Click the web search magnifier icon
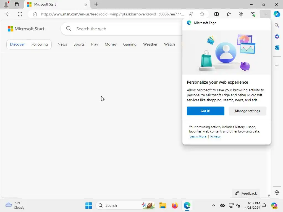The height and width of the screenshot is (212, 283). (69, 29)
